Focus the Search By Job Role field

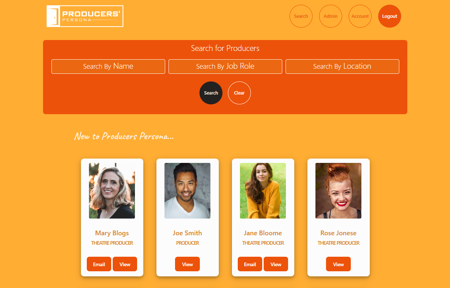click(x=225, y=67)
